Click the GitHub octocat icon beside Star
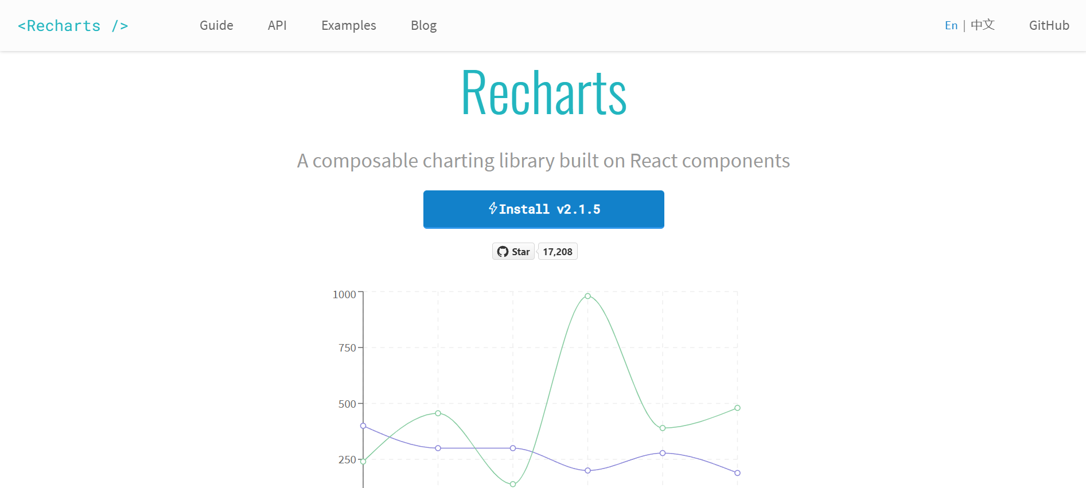Viewport: 1086px width, 488px height. [503, 252]
